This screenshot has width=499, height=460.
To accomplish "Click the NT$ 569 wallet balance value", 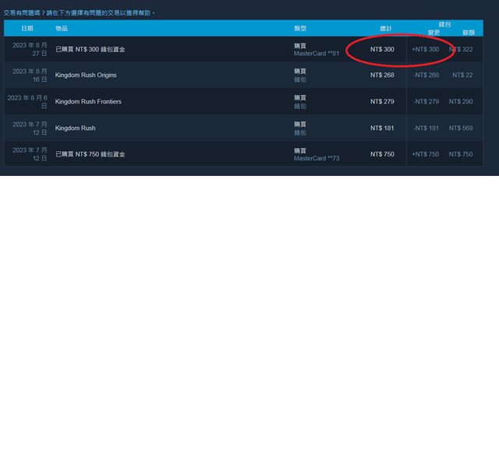I will 462,128.
